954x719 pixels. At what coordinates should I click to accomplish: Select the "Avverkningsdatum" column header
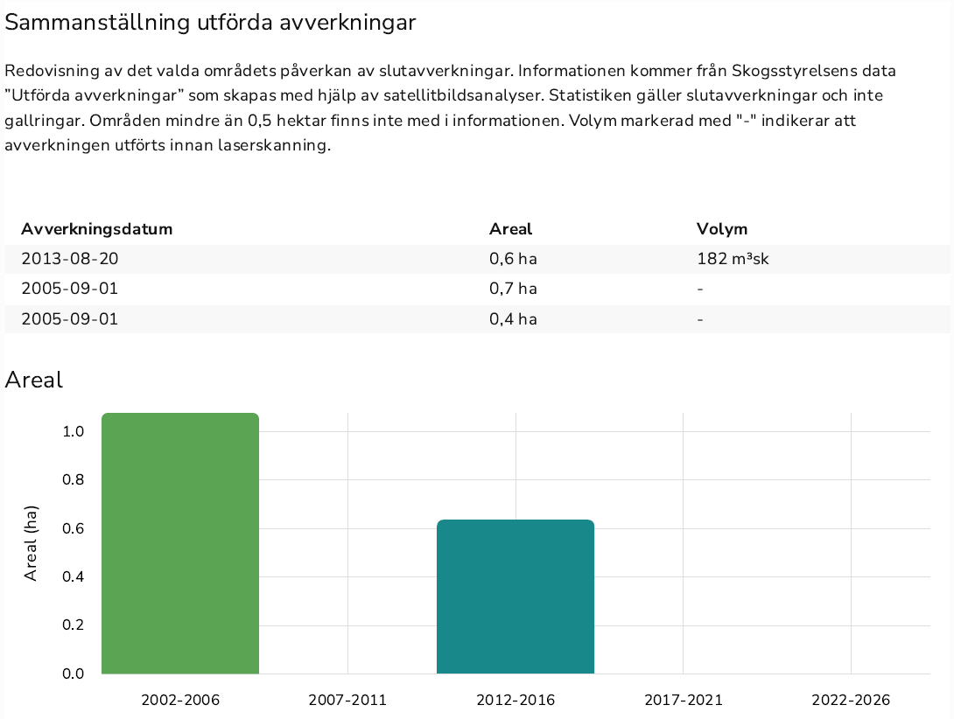tap(97, 228)
